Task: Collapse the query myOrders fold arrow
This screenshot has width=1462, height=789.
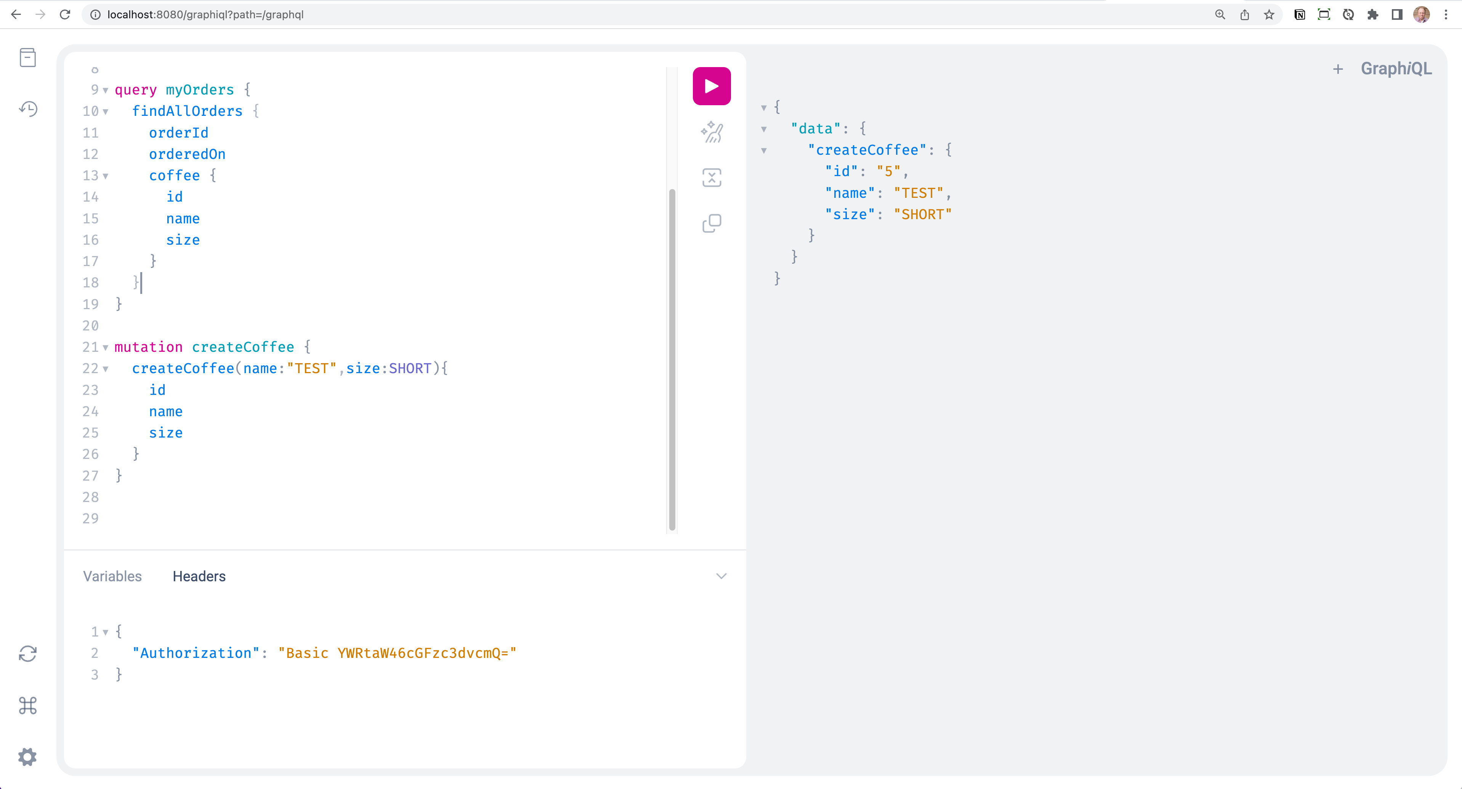Action: (106, 90)
